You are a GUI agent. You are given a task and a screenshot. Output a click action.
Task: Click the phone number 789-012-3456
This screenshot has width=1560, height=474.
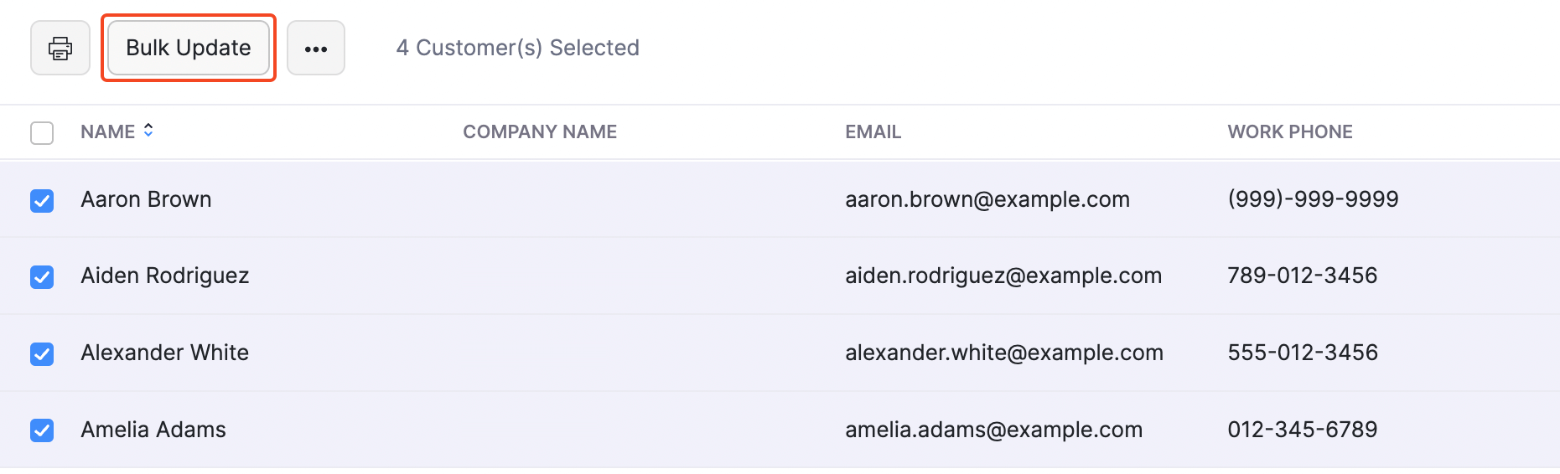[x=1303, y=276]
